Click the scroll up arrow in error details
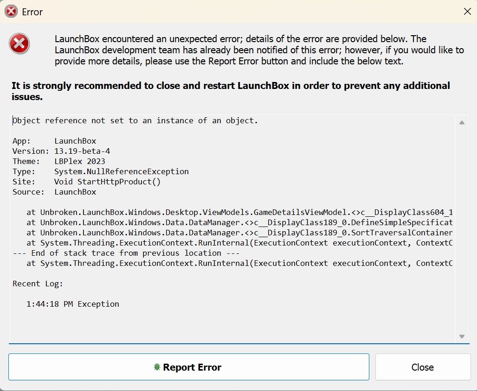477x391 pixels. (462, 122)
